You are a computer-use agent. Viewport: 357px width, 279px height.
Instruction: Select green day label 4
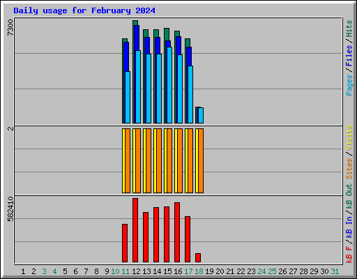(x=54, y=271)
